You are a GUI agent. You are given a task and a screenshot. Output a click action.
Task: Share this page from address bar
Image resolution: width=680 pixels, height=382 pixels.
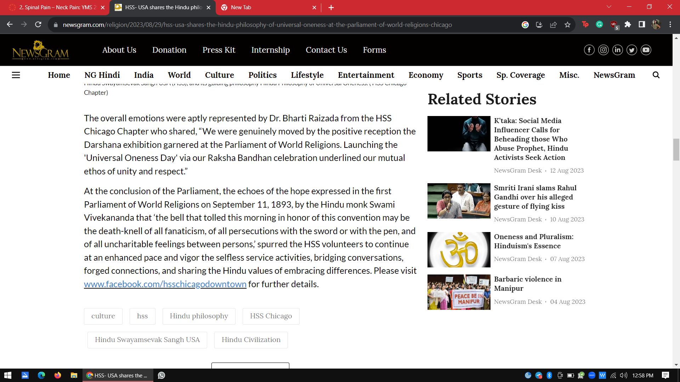coord(553,24)
